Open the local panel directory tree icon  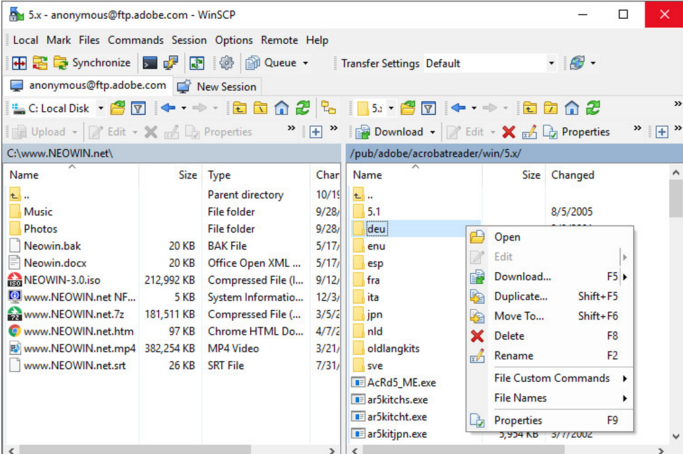pyautogui.click(x=328, y=108)
